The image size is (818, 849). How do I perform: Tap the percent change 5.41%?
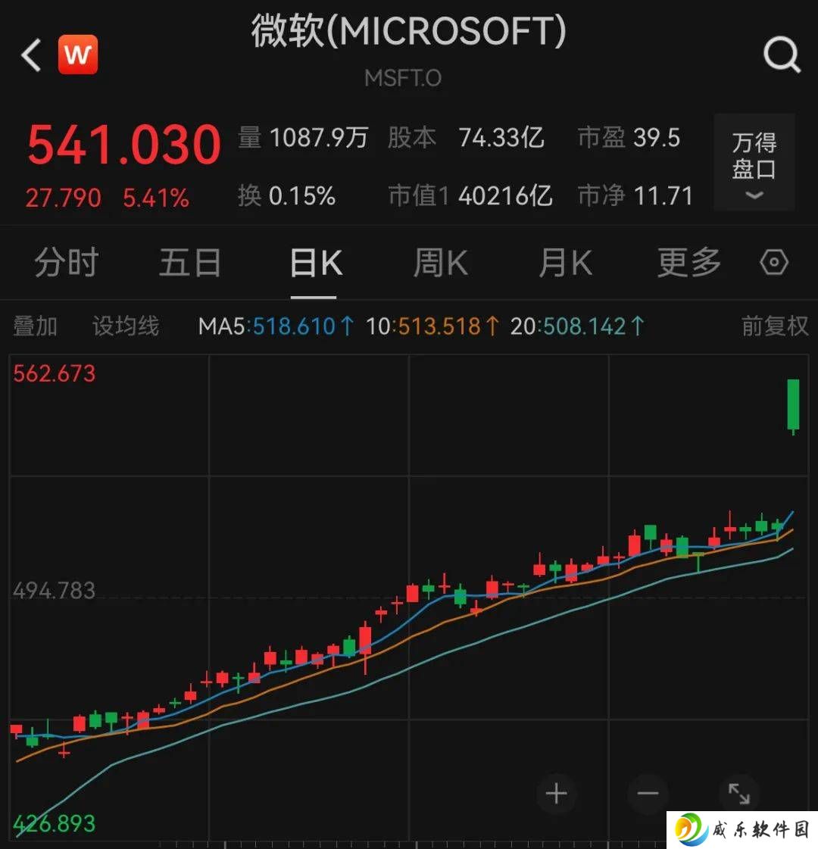(x=156, y=198)
